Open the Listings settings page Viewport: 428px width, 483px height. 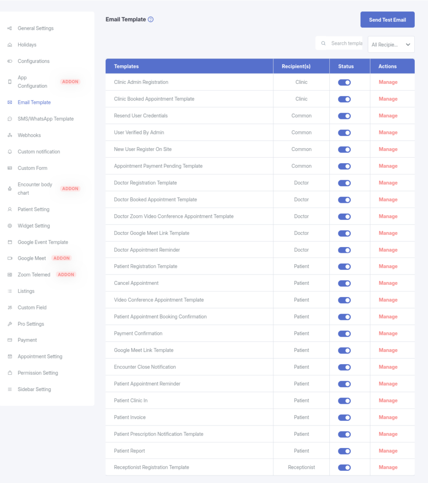[26, 291]
